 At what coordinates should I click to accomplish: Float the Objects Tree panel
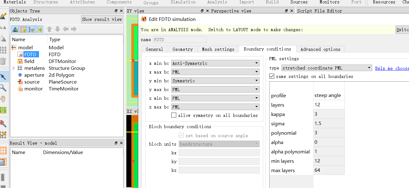[116, 11]
